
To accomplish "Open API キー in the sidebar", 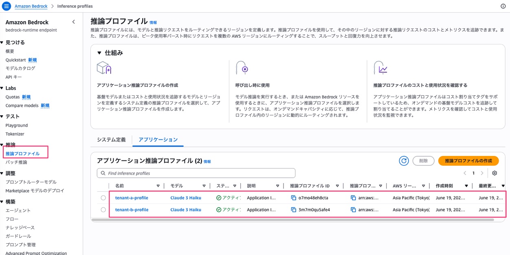I will 13,77.
